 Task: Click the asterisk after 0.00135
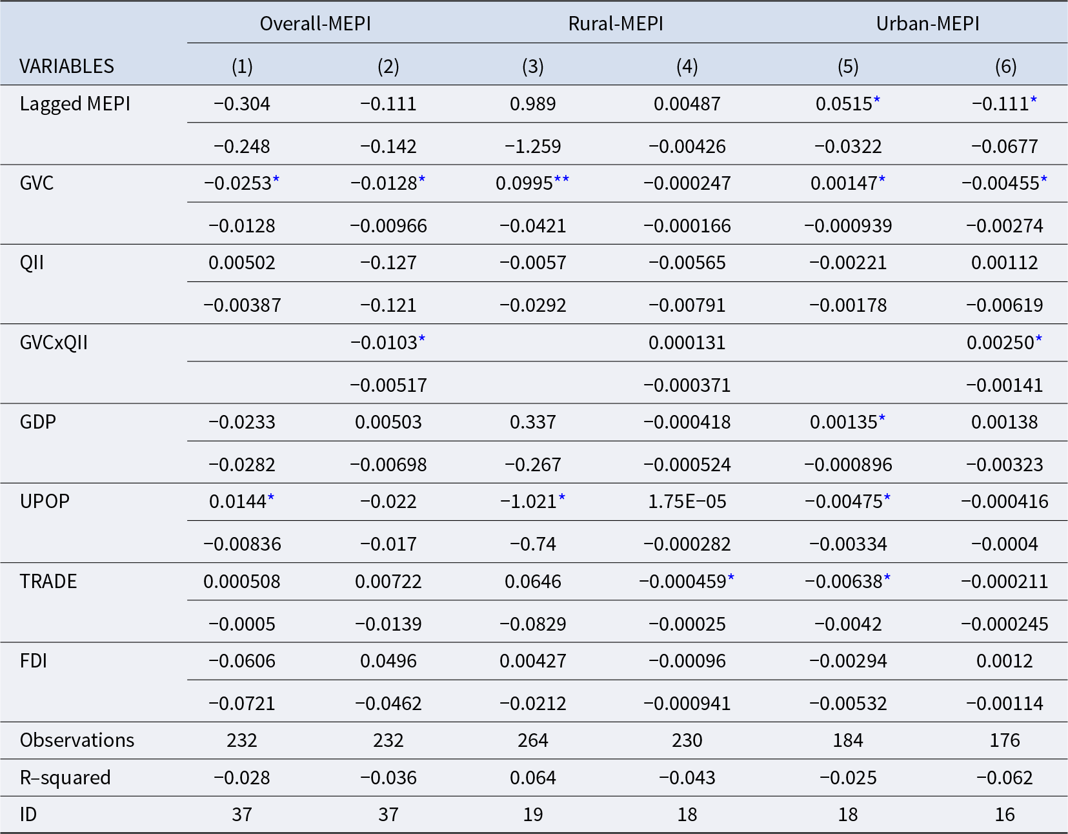[x=882, y=420]
